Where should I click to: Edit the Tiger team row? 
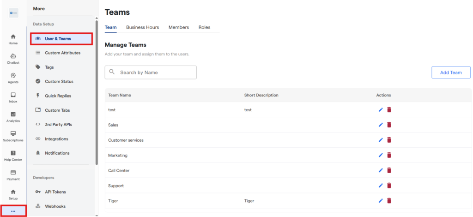(381, 200)
